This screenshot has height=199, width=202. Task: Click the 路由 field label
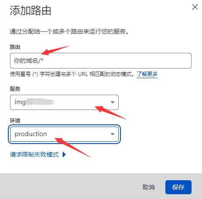[15, 47]
